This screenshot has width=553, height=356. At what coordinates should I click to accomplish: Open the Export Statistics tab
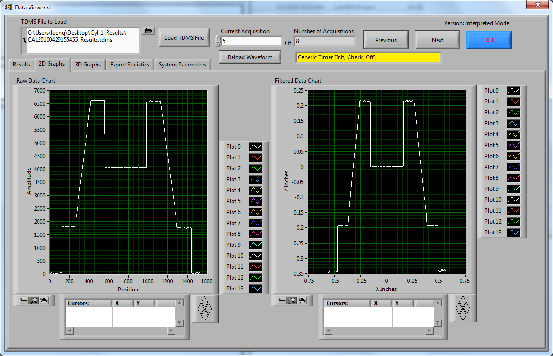click(130, 65)
